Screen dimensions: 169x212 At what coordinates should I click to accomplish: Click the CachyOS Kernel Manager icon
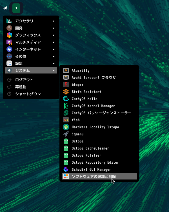tap(66, 106)
